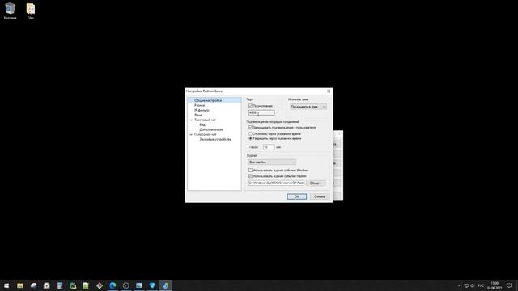The width and height of the screenshot is (518, 291).
Task: Launch the Microsoft Edge taskbar icon
Action: point(113,285)
